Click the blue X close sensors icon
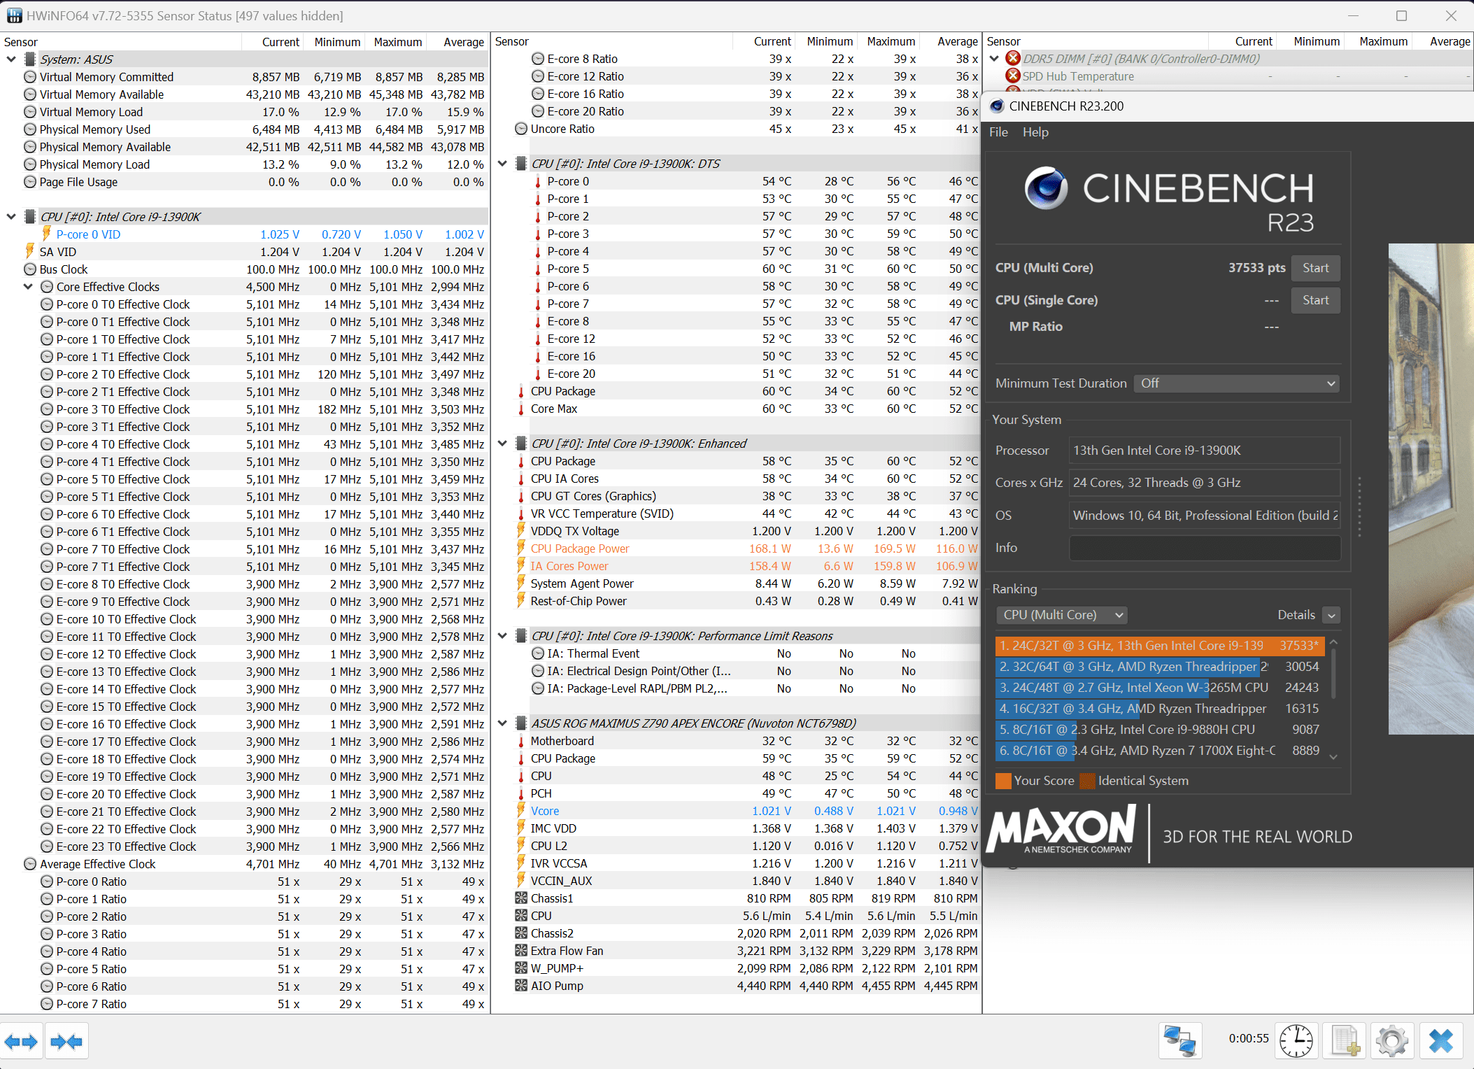The width and height of the screenshot is (1474, 1069). pyautogui.click(x=1440, y=1041)
